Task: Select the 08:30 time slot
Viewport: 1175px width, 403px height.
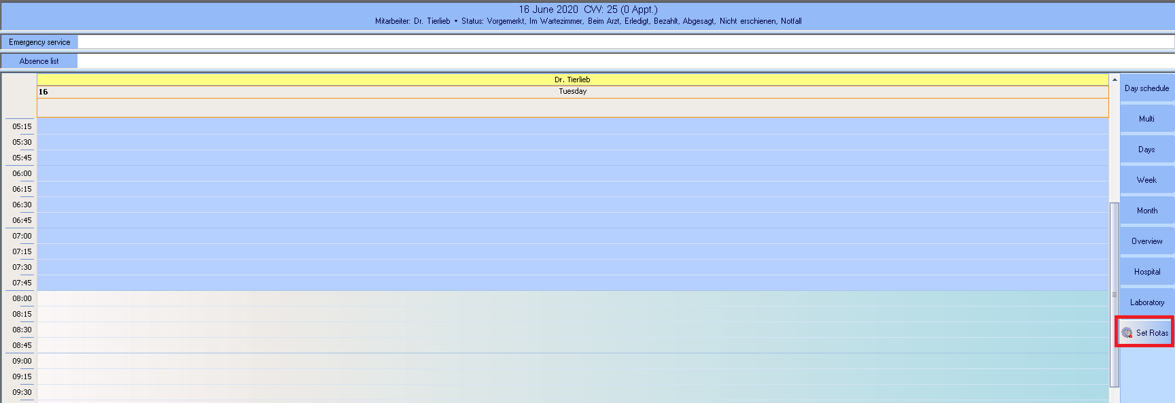Action: [x=572, y=330]
